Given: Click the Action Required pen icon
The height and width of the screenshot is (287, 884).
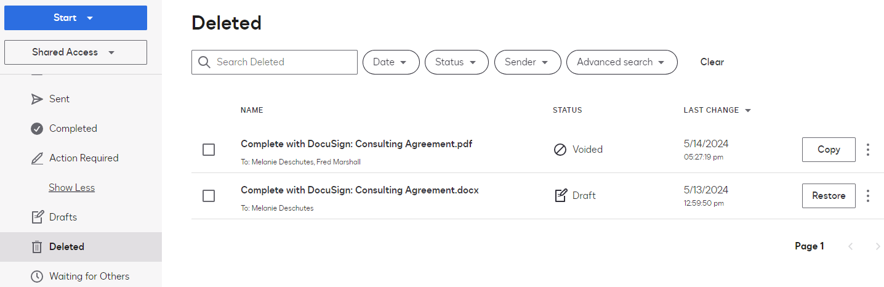Looking at the screenshot, I should (37, 158).
